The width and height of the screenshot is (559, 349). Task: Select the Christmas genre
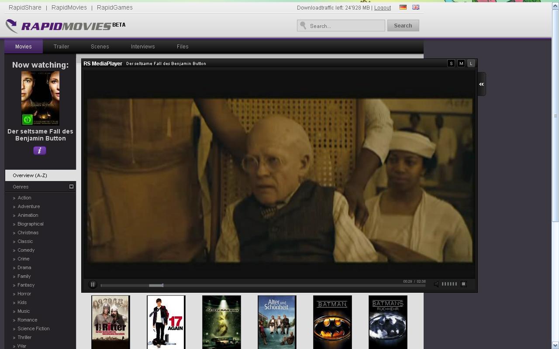28,233
